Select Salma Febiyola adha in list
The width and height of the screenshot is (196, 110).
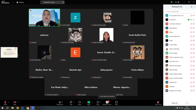(x=180, y=74)
